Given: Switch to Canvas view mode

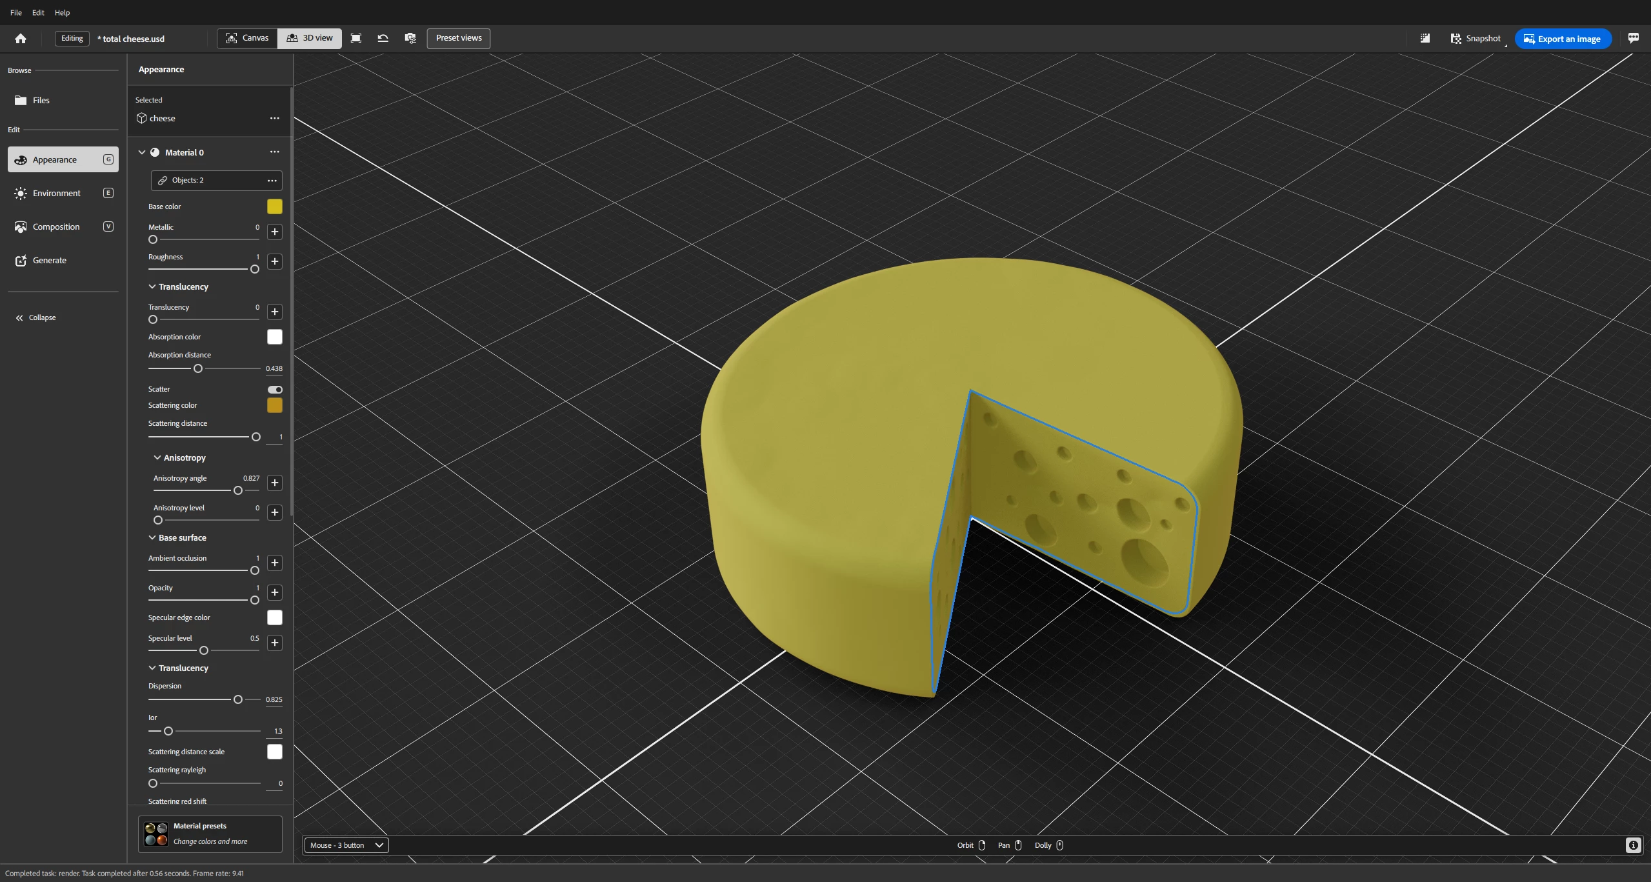Looking at the screenshot, I should coord(247,38).
